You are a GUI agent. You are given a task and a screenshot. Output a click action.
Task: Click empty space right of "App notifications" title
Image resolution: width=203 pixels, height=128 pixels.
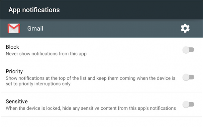click(131, 10)
